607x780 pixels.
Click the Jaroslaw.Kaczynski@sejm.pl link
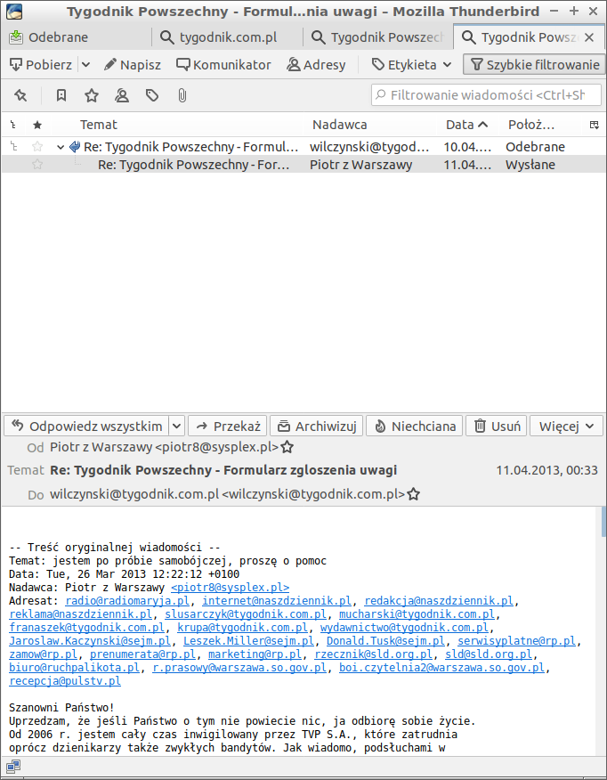[90, 641]
